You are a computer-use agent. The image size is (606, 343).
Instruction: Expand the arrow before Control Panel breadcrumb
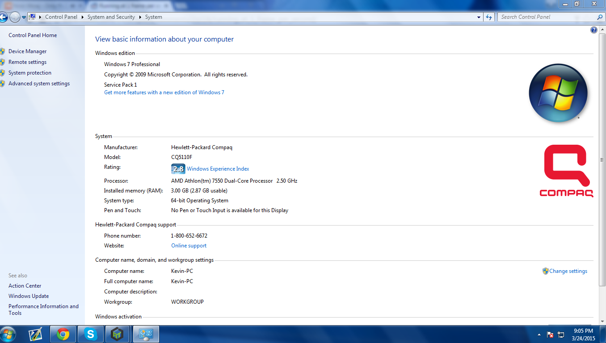[x=41, y=17]
